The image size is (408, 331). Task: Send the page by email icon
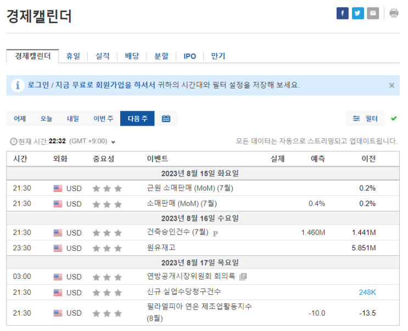[373, 13]
